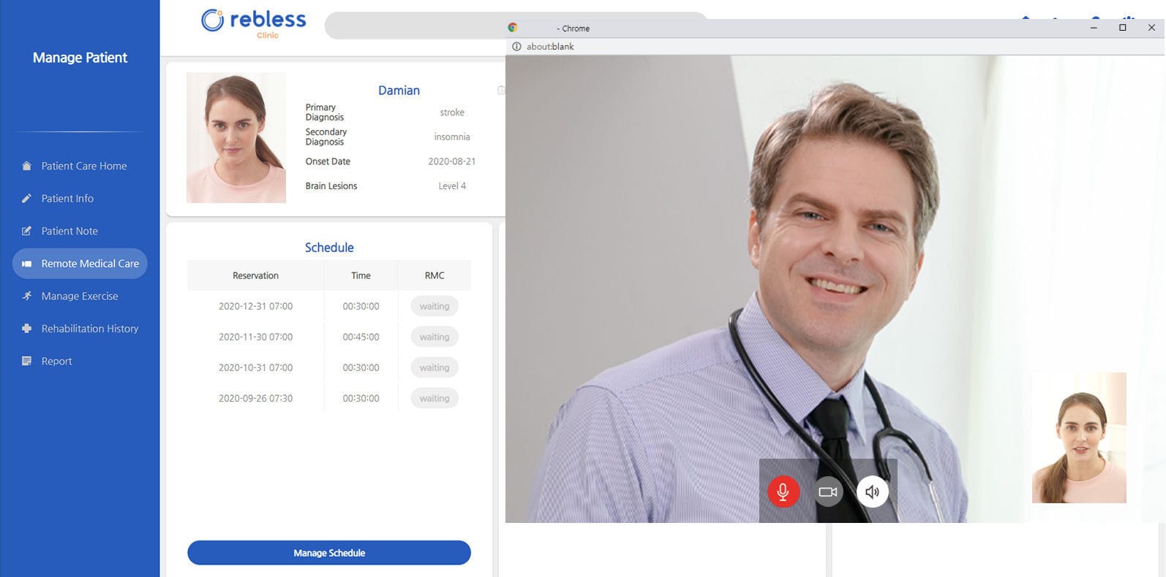Viewport: 1166px width, 577px height.
Task: Click Damian's patient profile photo
Action: click(236, 137)
